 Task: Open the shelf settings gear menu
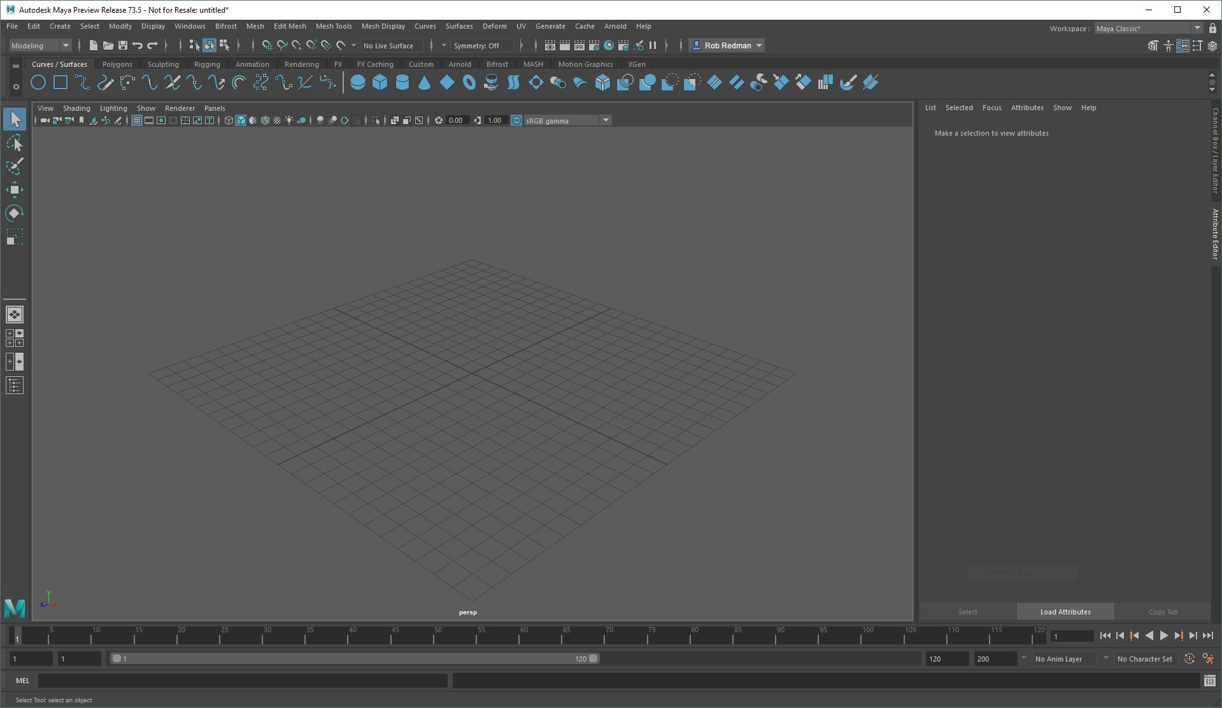point(16,86)
